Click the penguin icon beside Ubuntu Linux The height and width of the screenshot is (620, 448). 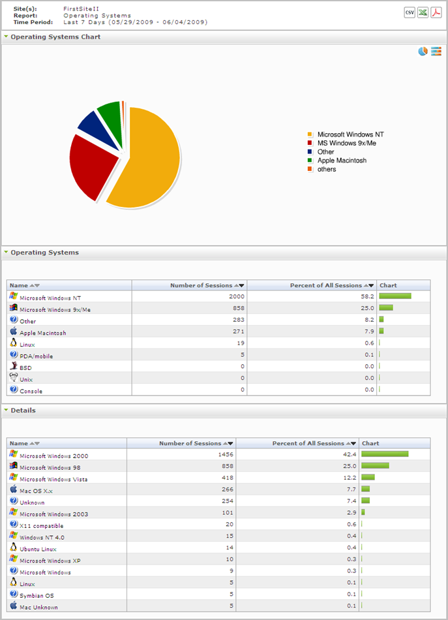pyautogui.click(x=14, y=547)
